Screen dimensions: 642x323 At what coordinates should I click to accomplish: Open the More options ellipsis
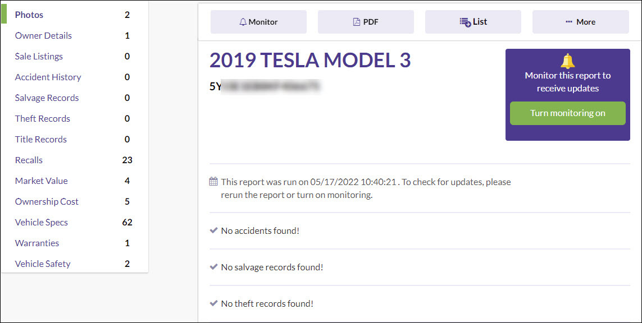[569, 22]
